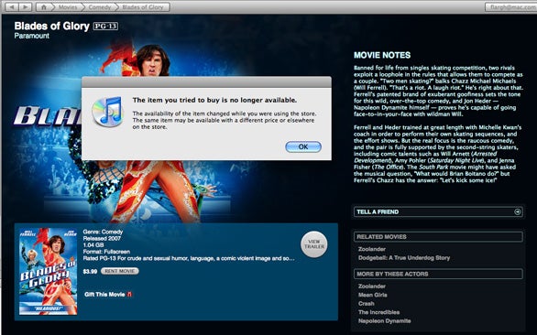Click the arrow icon in Tell a Friend bar
Screen dimensions: 537x335
(x=518, y=211)
